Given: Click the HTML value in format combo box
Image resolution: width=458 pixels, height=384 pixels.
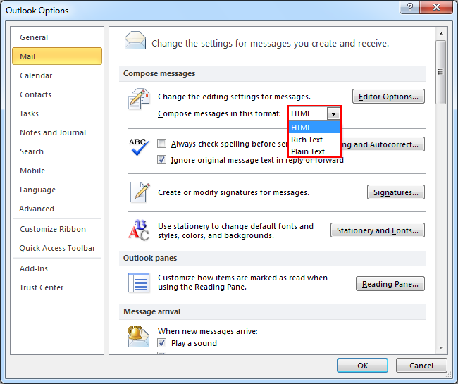Looking at the screenshot, I should tap(308, 113).
